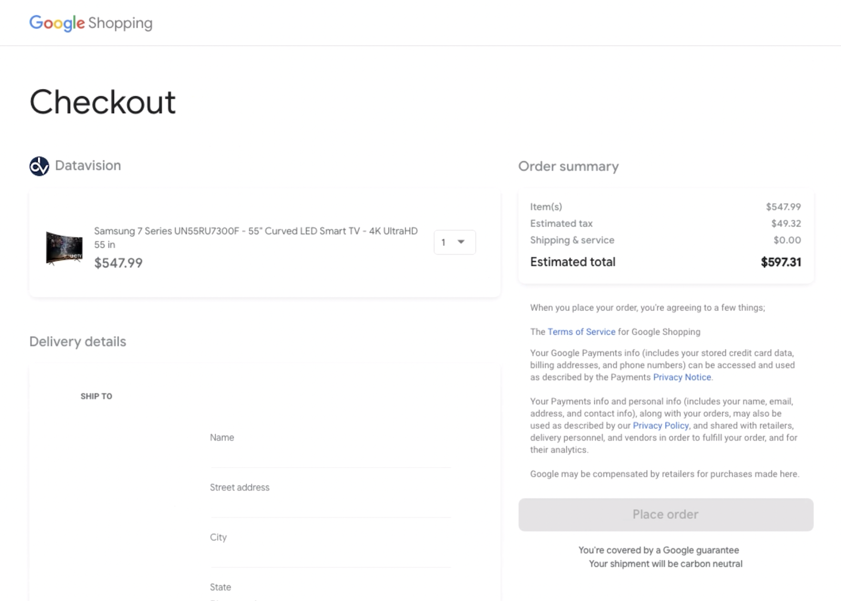Click the Google Shopping logo
Viewport: 841px width, 601px height.
coord(91,23)
